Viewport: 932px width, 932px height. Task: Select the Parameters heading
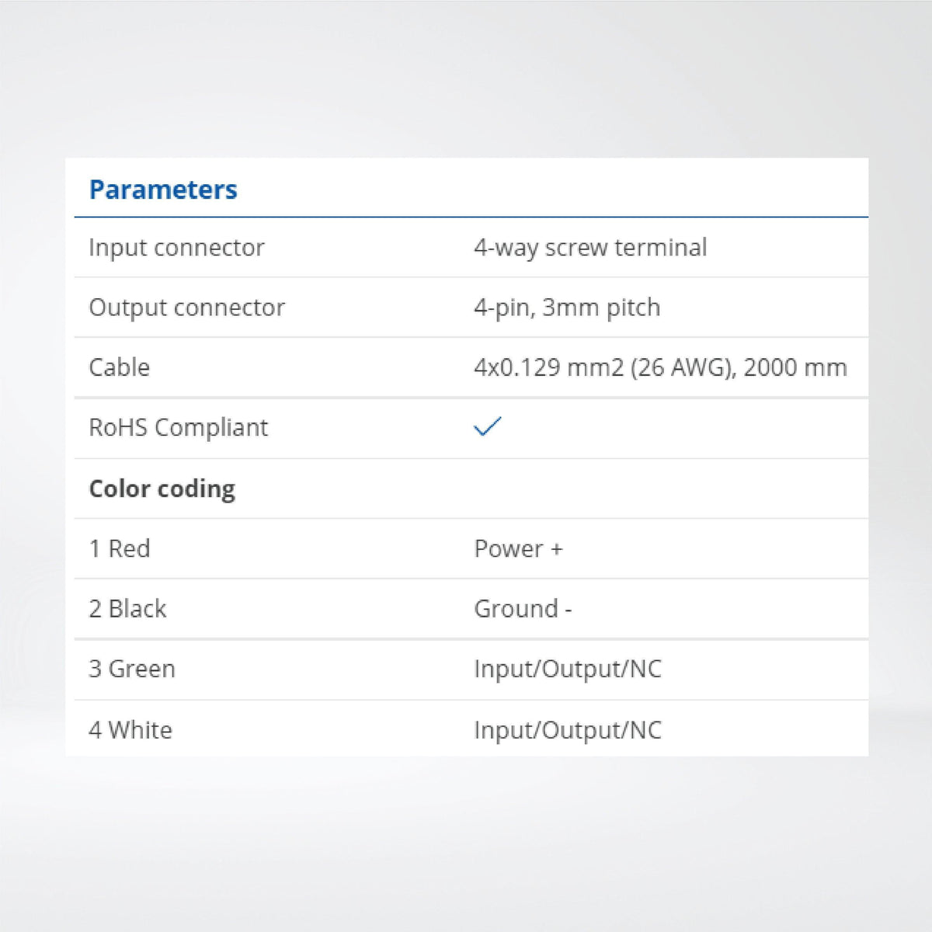tap(163, 190)
